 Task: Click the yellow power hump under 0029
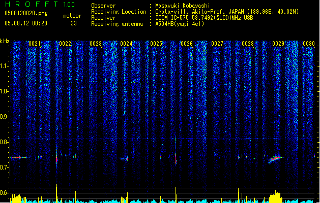276,196
